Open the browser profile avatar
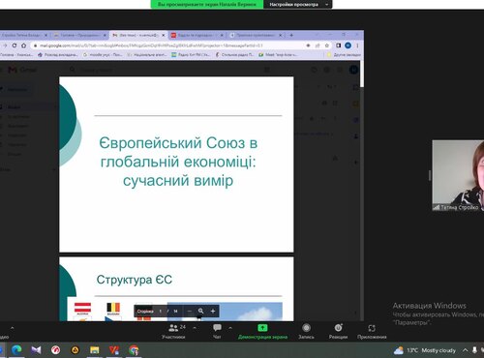The width and height of the screenshot is (484, 358). pos(348,45)
